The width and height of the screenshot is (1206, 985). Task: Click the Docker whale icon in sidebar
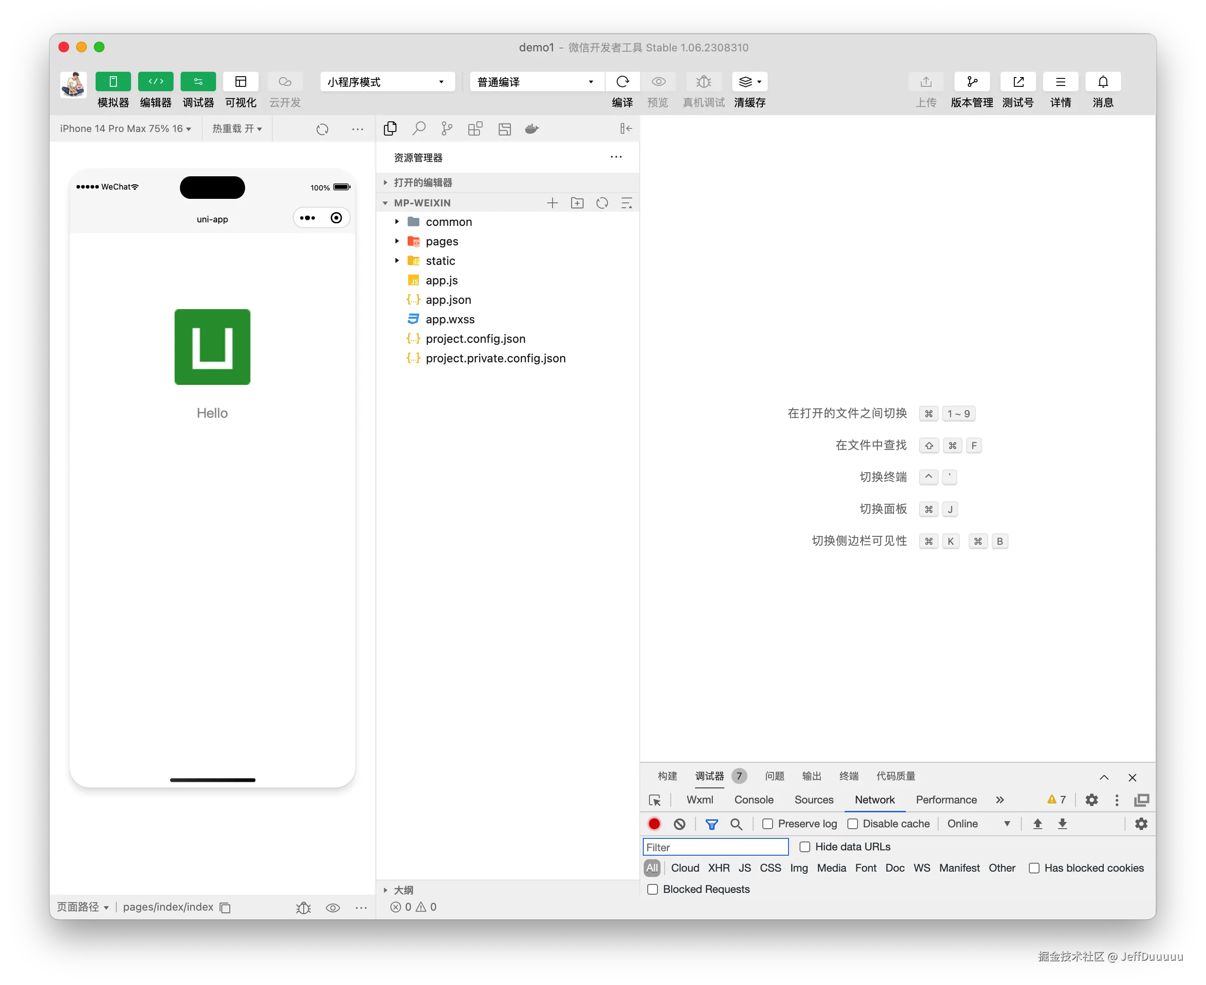pyautogui.click(x=532, y=129)
